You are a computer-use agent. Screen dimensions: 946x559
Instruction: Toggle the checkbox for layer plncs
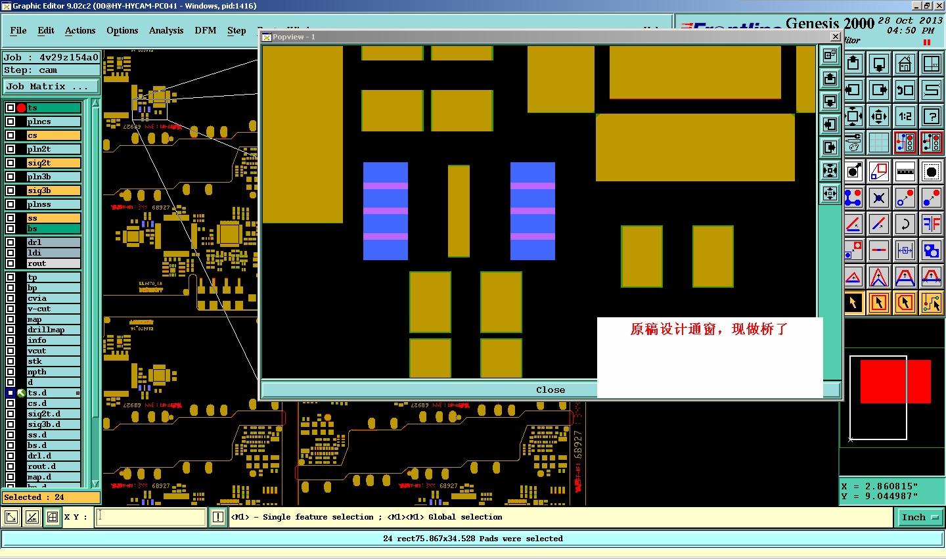click(11, 122)
